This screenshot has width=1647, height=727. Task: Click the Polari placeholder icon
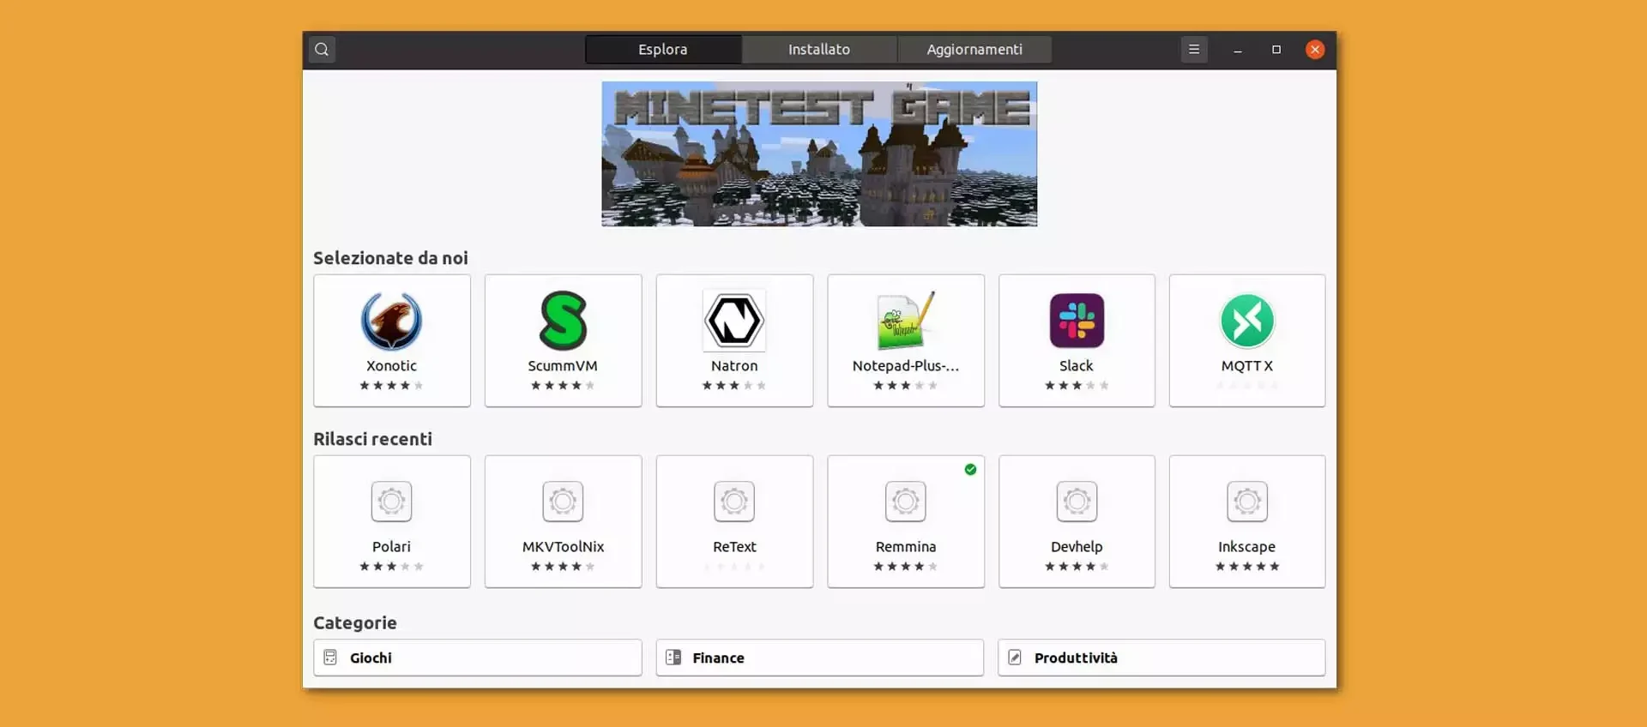(391, 502)
